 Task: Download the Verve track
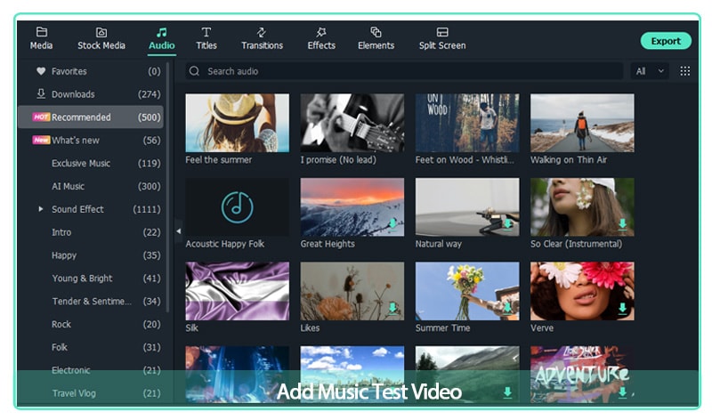pos(622,308)
